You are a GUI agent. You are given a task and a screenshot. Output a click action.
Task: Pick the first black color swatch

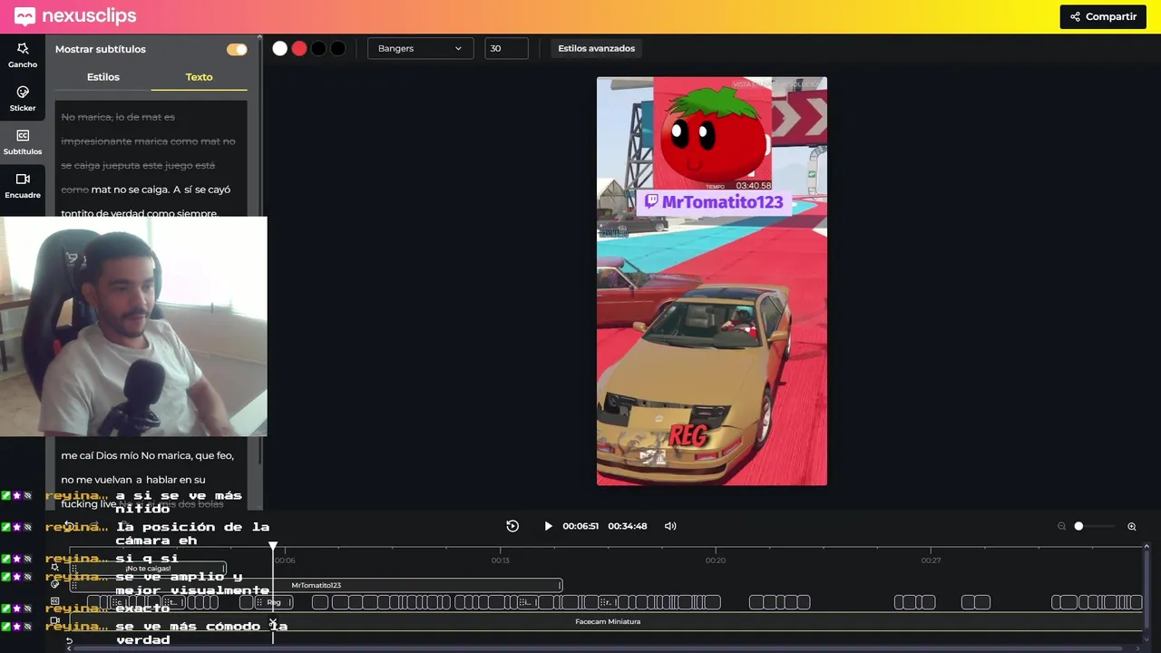click(318, 49)
